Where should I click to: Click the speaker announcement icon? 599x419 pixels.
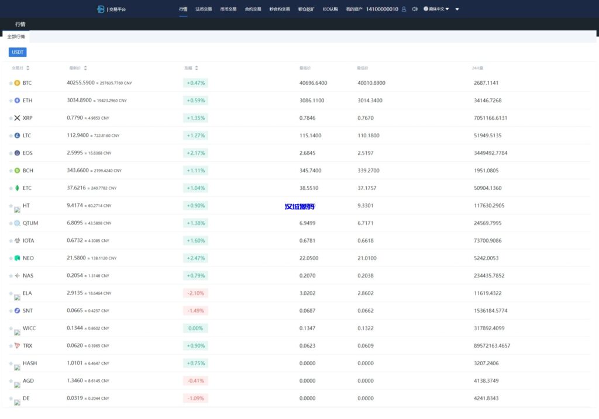click(x=415, y=9)
